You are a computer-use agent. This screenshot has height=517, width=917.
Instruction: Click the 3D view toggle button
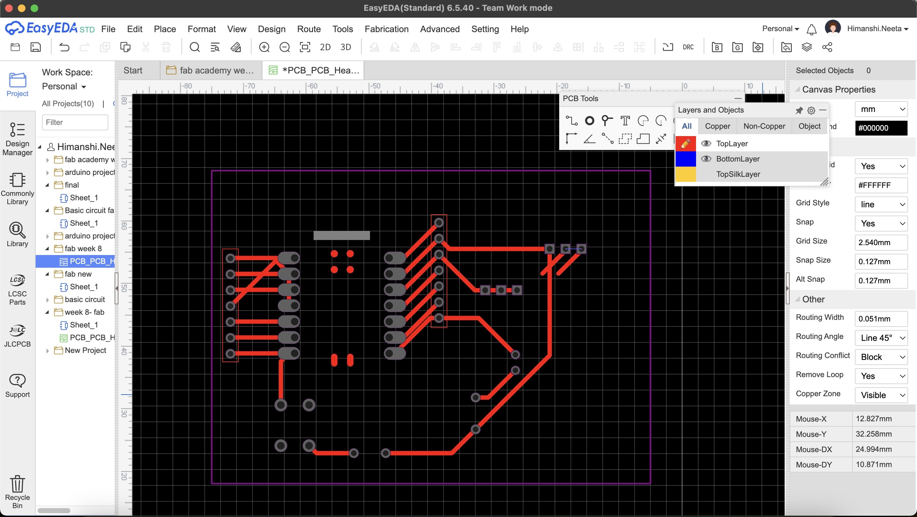click(x=345, y=46)
